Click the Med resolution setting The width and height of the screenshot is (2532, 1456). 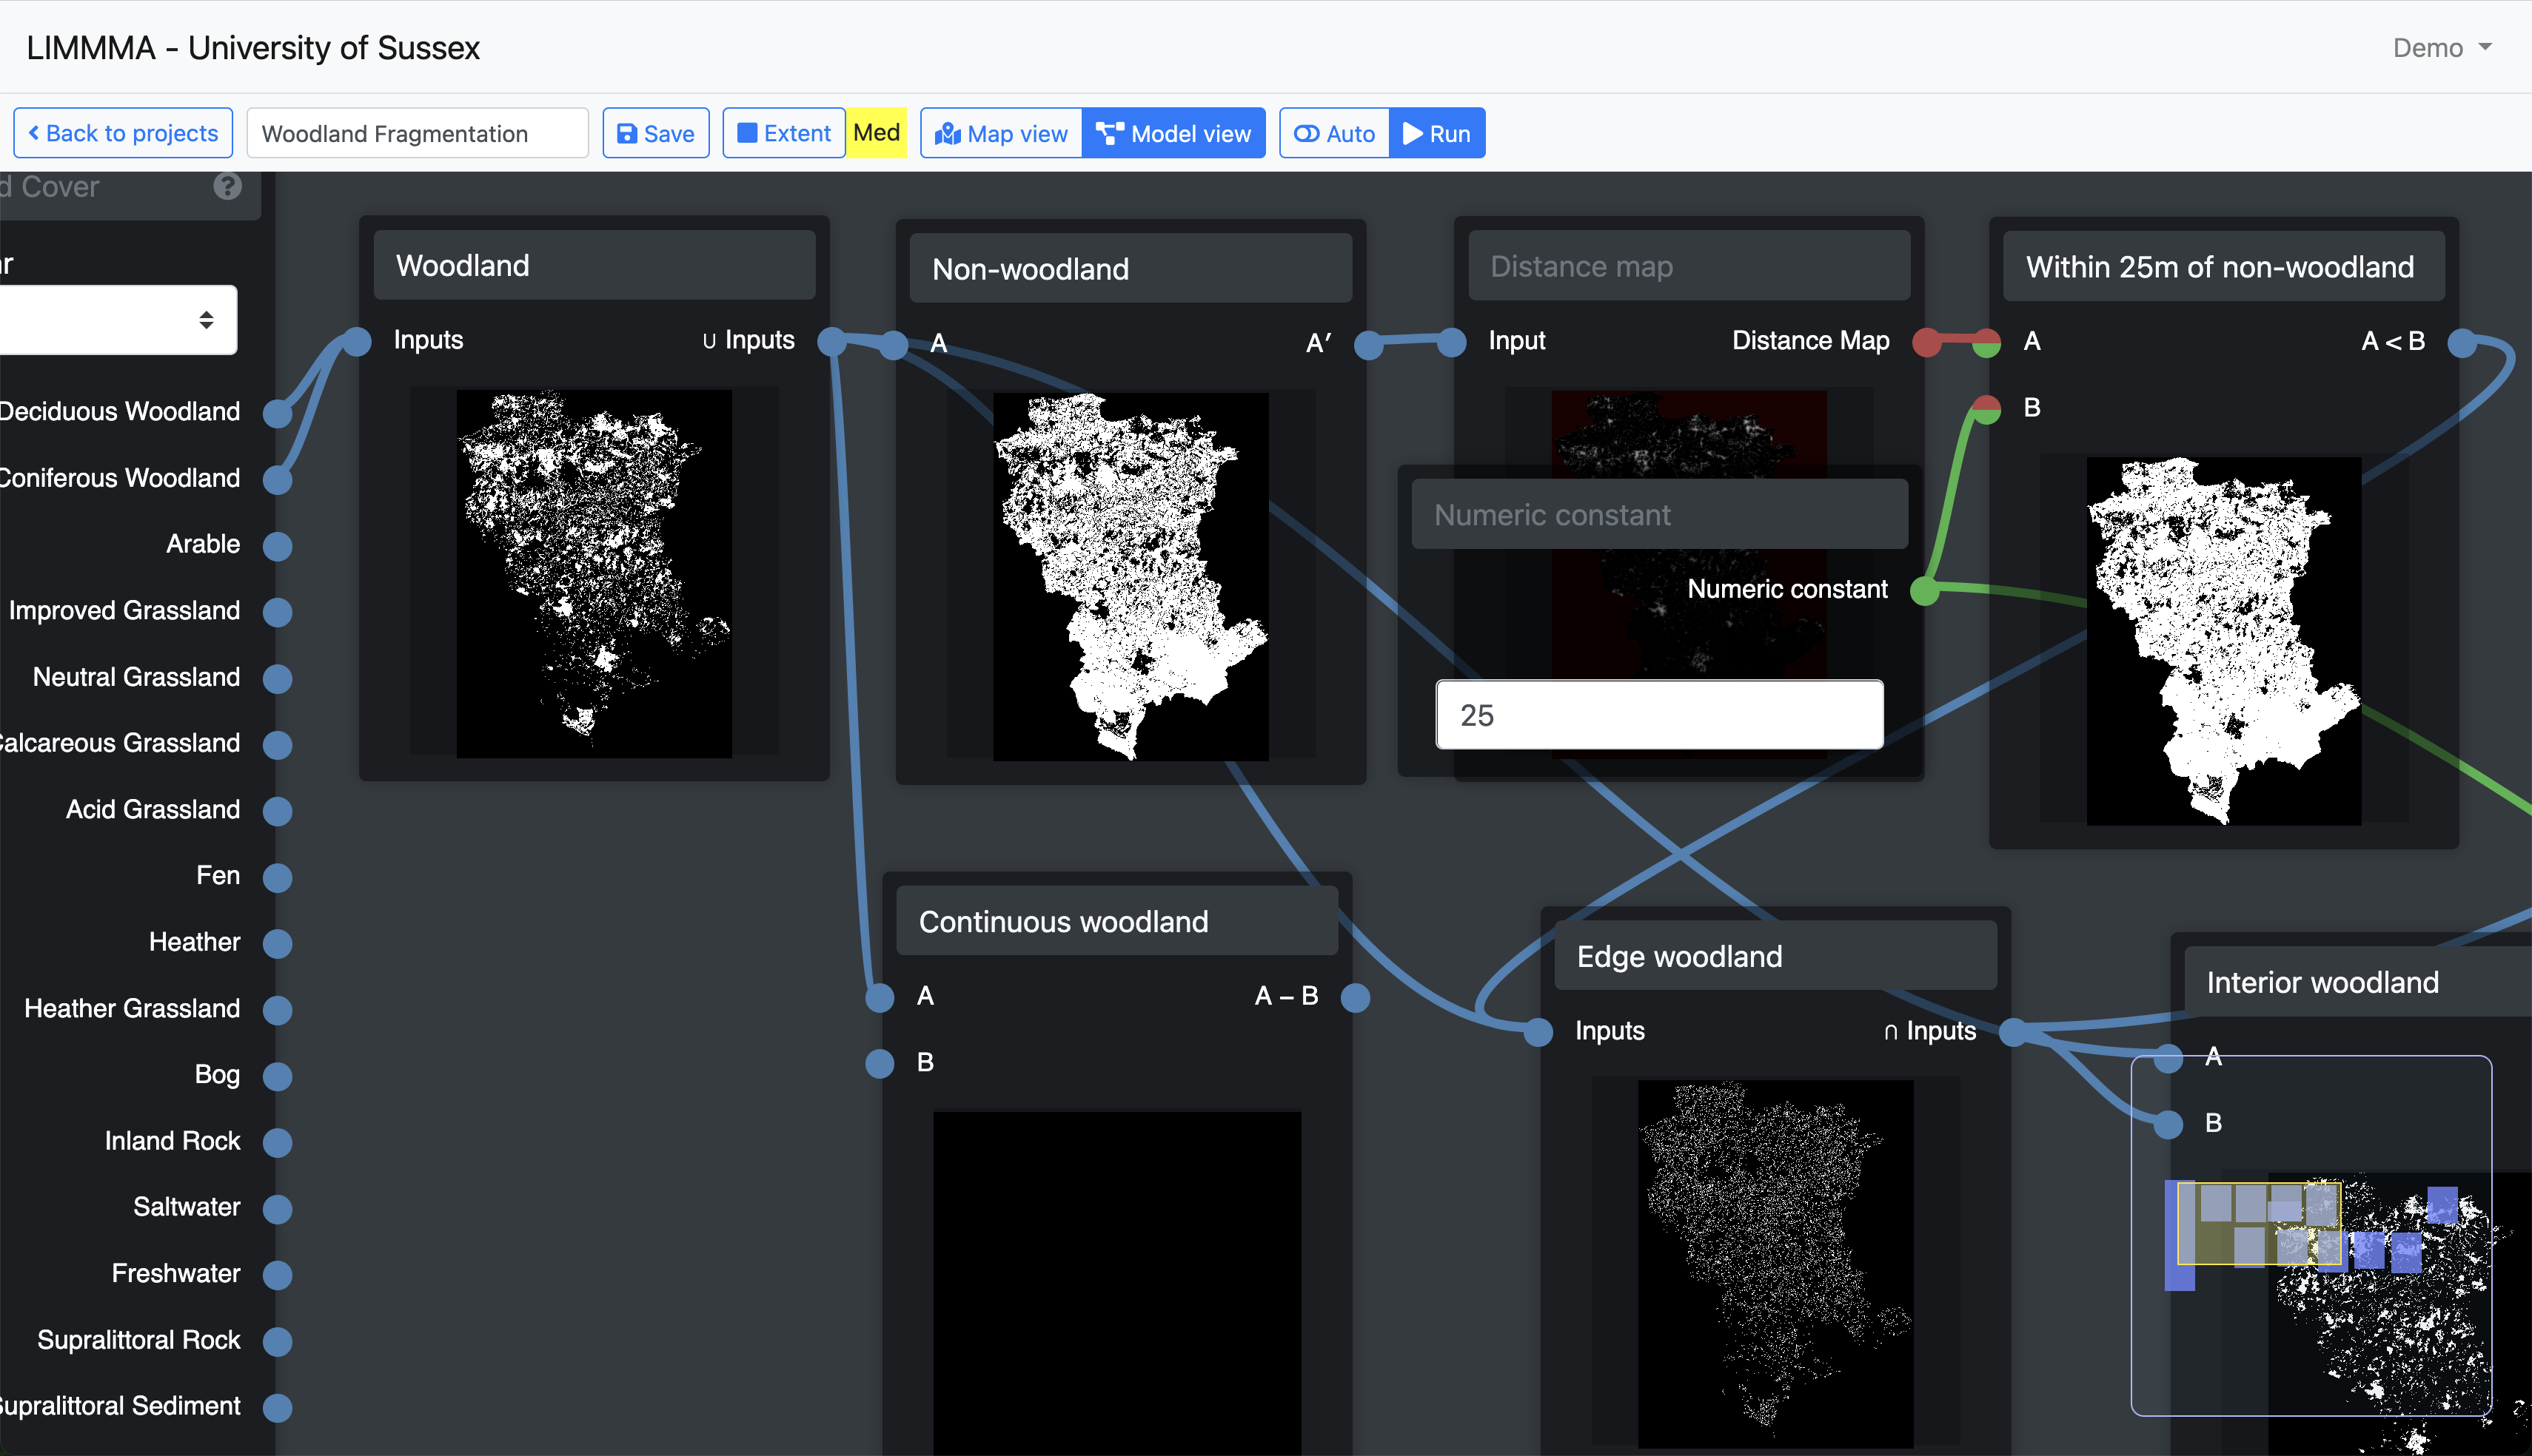click(877, 133)
